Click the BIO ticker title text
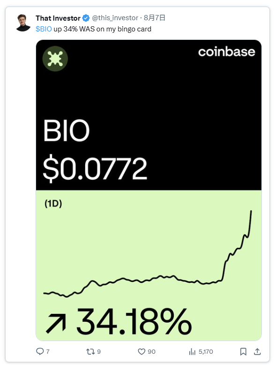Image resolution: width=275 pixels, height=365 pixels. [x=66, y=130]
